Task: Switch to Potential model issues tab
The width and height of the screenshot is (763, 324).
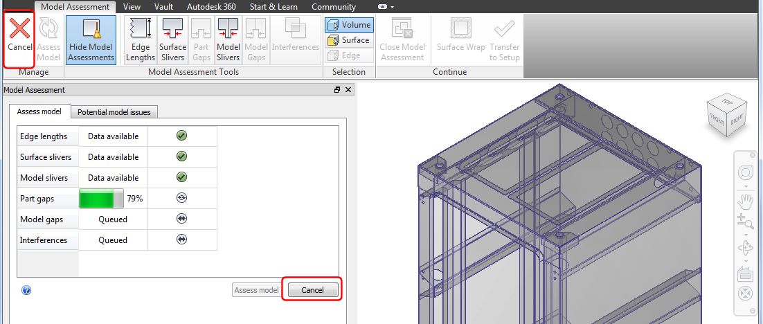Action: pyautogui.click(x=114, y=112)
